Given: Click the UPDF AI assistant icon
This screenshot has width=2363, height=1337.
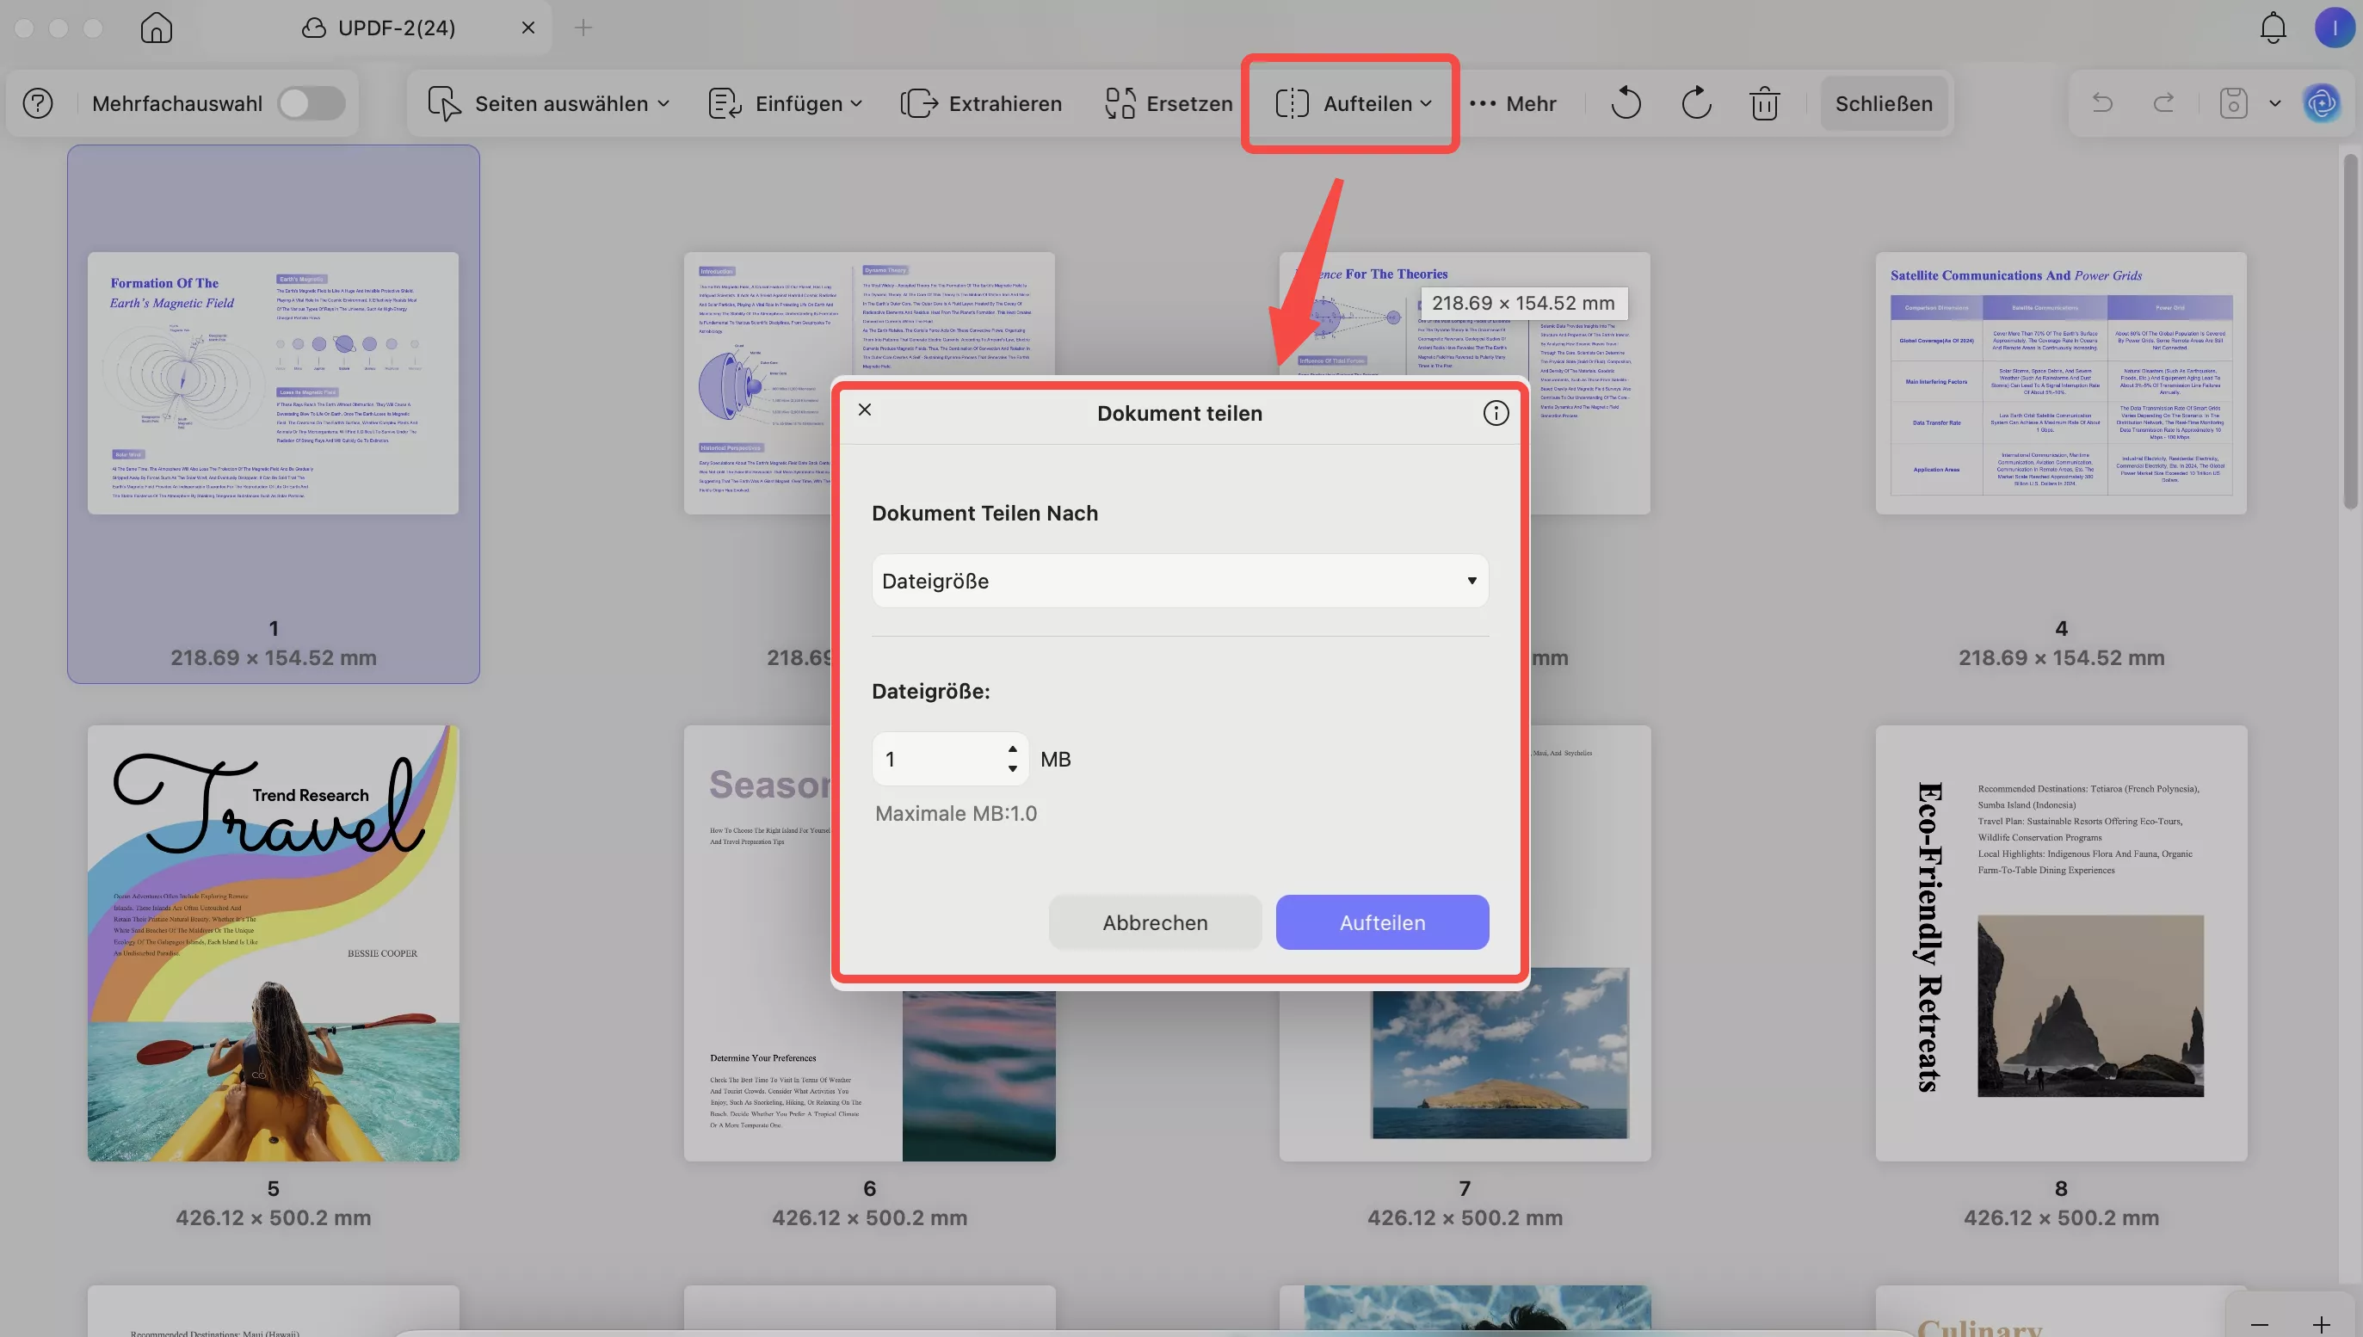Looking at the screenshot, I should pos(2321,103).
